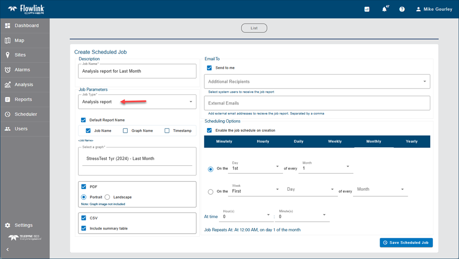
Task: Uncheck the Send to me checkbox
Action: tap(209, 68)
